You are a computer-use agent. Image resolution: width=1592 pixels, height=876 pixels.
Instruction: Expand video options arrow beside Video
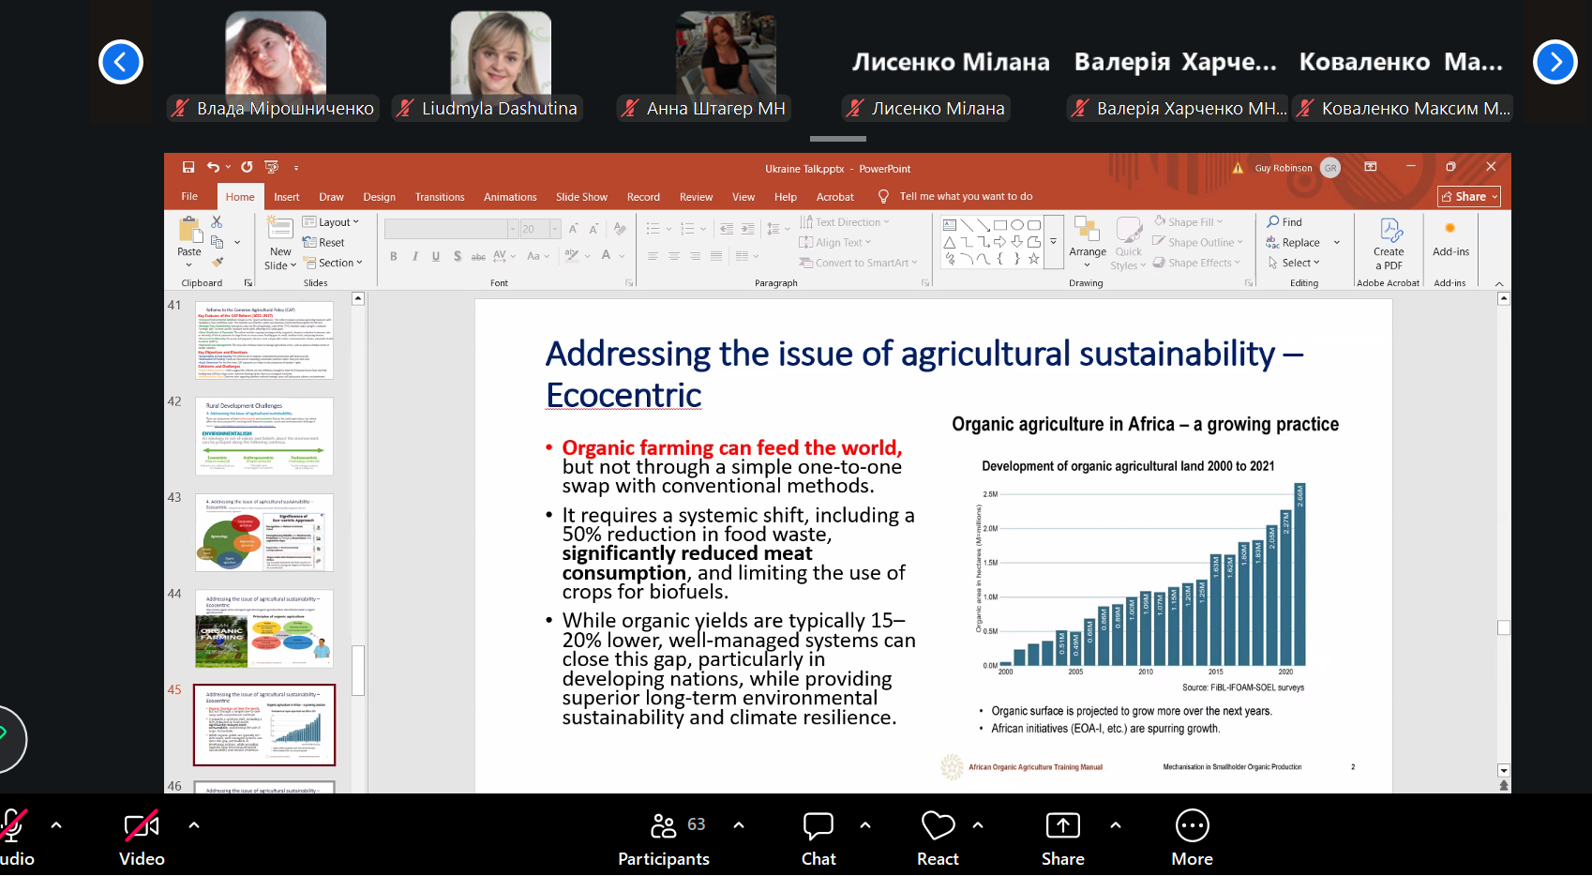194,825
